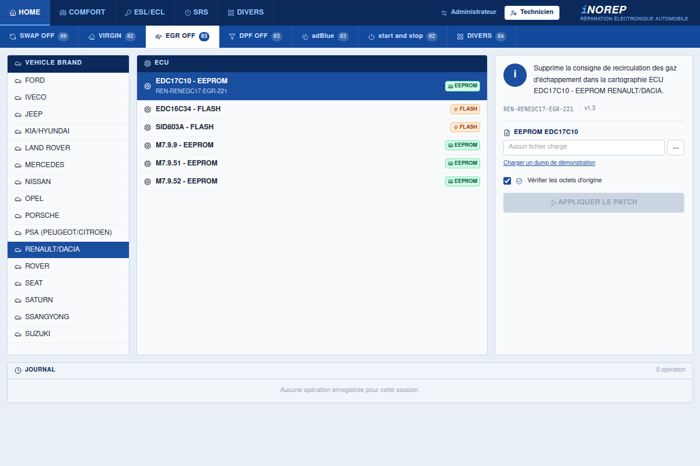Select the EGR OFF sub-tab

click(183, 36)
